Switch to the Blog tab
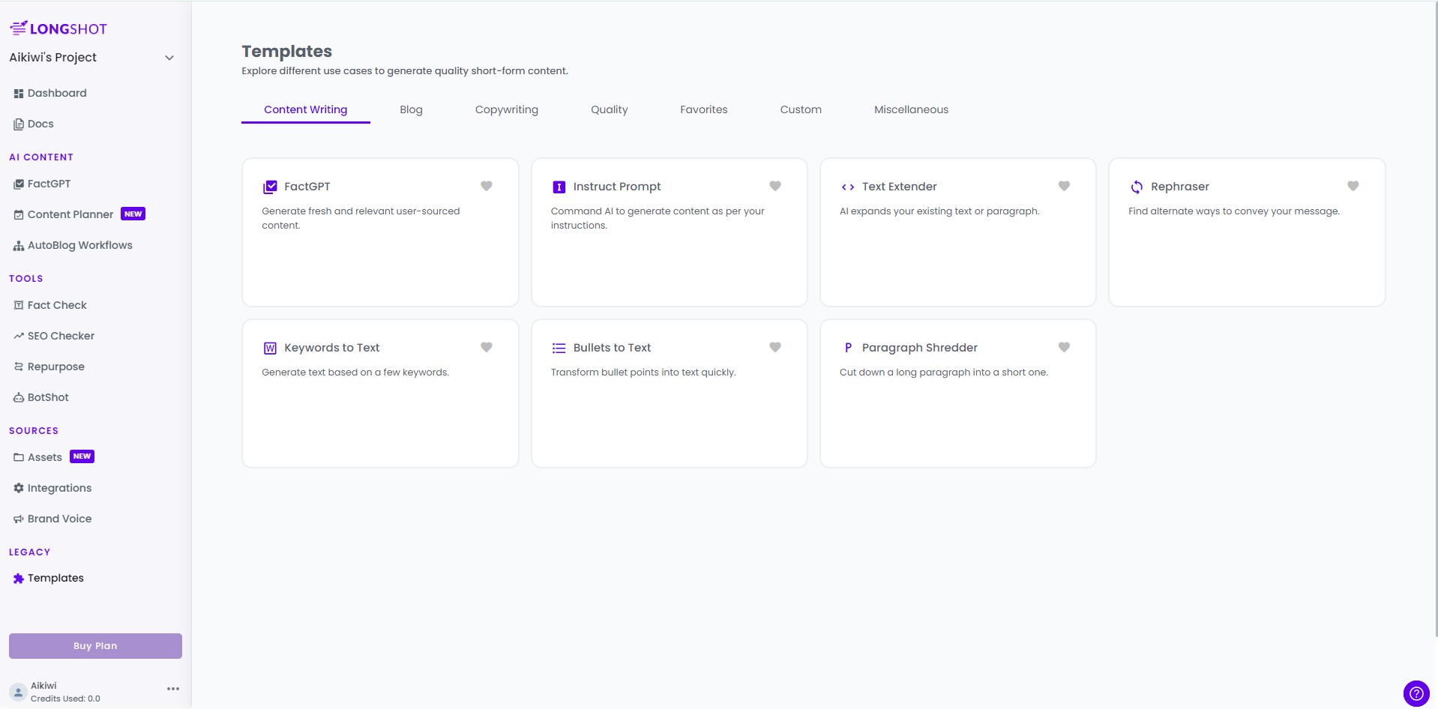The image size is (1438, 709). (412, 109)
